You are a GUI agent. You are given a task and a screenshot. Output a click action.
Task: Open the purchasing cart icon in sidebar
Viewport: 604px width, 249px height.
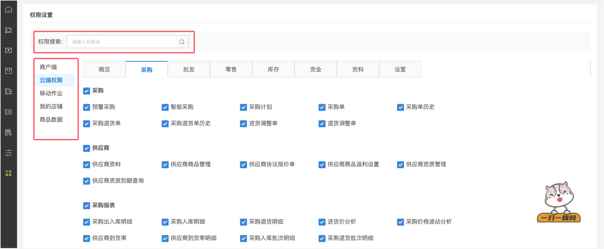coord(9,30)
